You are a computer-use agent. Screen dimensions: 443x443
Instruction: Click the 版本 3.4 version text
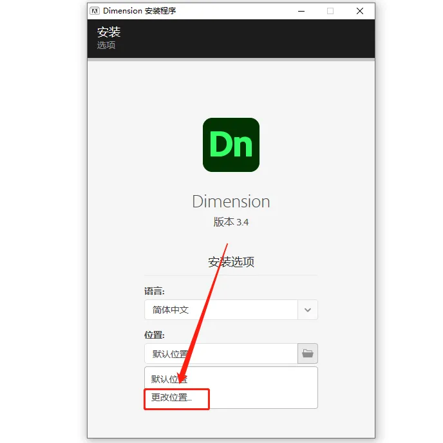pos(231,222)
